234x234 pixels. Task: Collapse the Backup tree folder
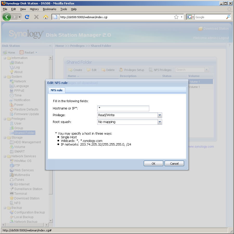tap(5, 208)
